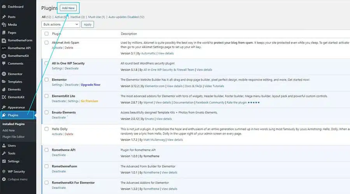Click the Pages icon in sidebar
This screenshot has height=194, width=350.
tap(4, 33)
